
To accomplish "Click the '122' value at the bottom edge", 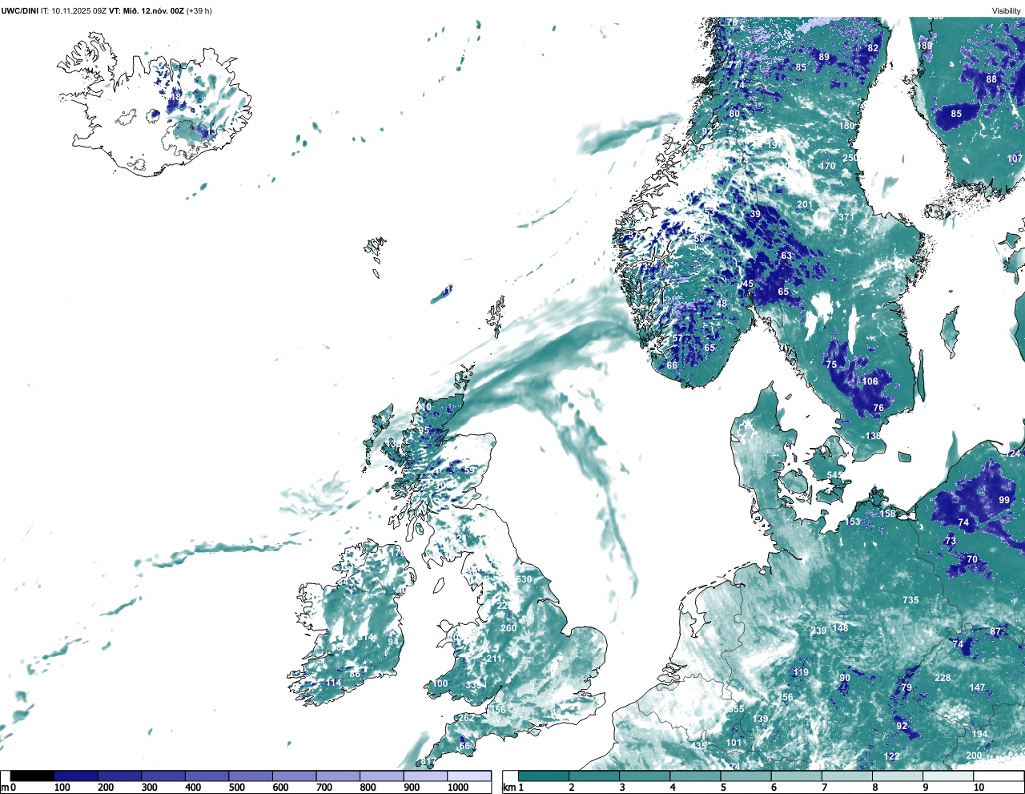I will pyautogui.click(x=891, y=756).
